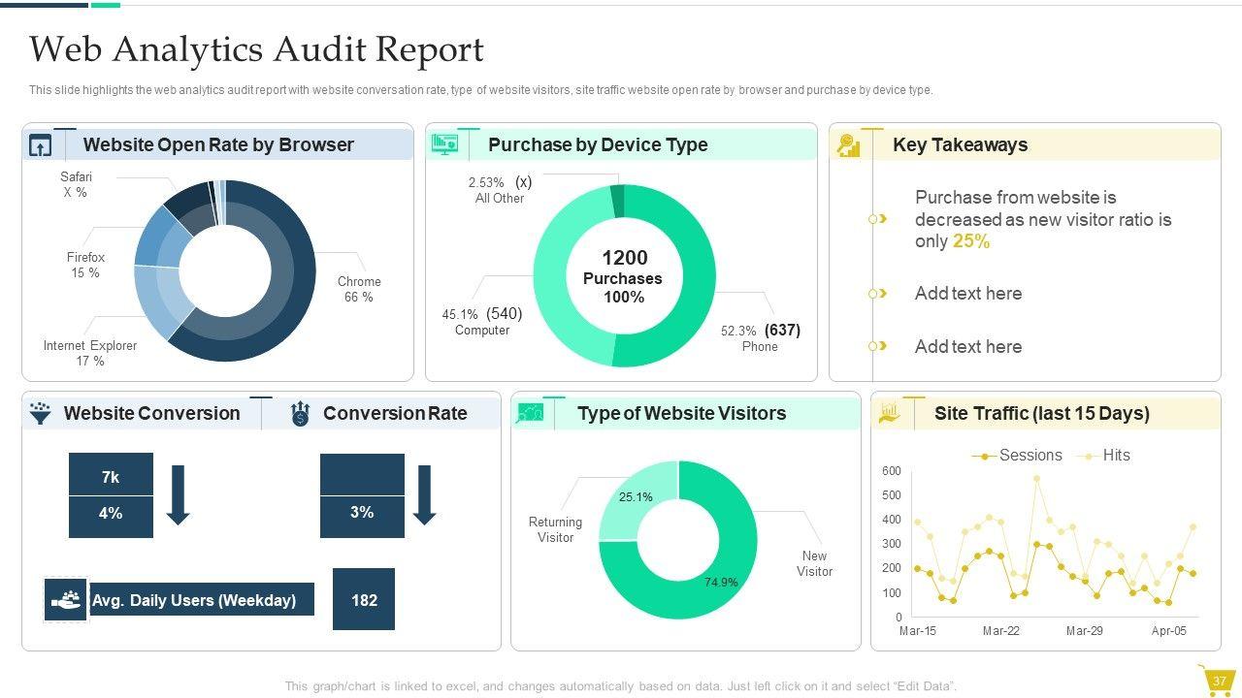Click the Avg. Daily Users value 182
The height and width of the screenshot is (698, 1242).
click(x=364, y=600)
